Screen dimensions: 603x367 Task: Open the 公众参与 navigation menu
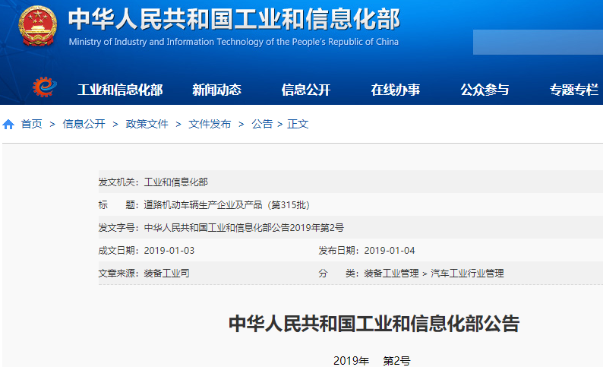pyautogui.click(x=485, y=90)
